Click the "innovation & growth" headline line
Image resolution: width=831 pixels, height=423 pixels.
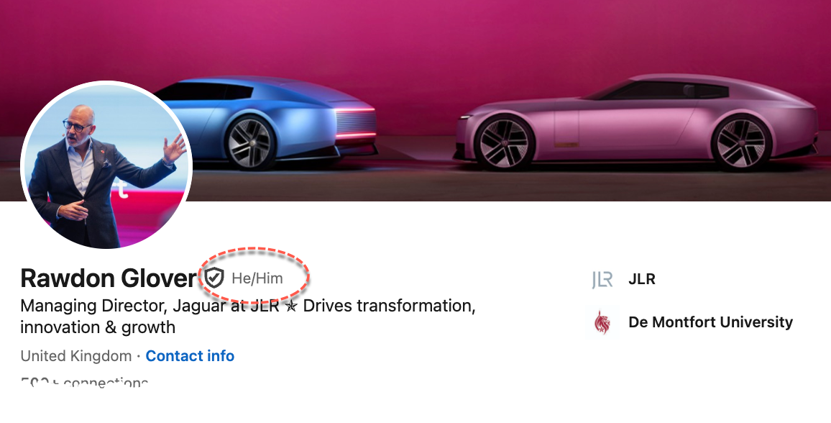(98, 327)
